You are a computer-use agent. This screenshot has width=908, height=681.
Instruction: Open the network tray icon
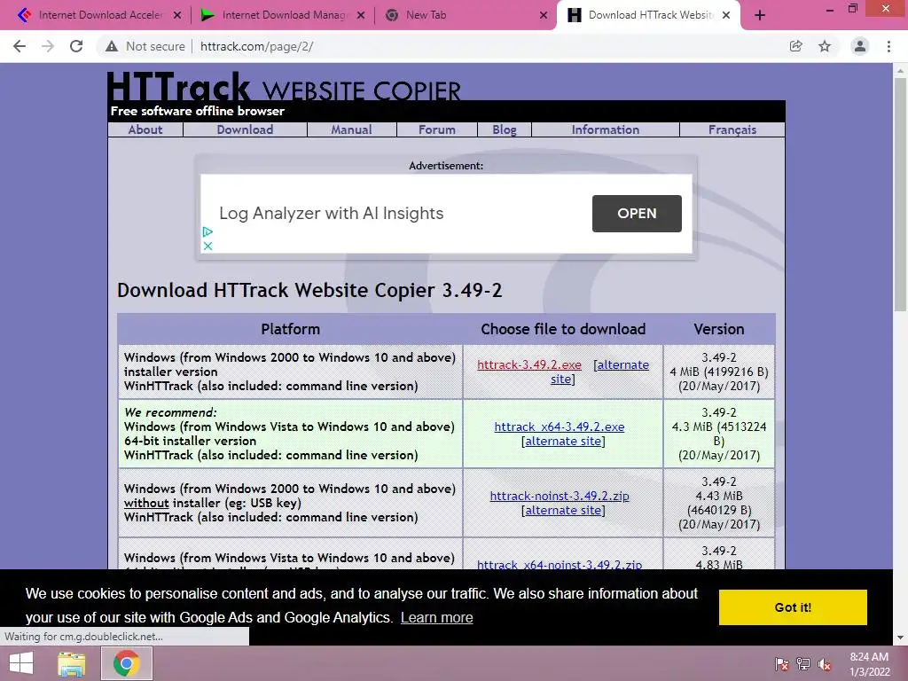point(803,664)
